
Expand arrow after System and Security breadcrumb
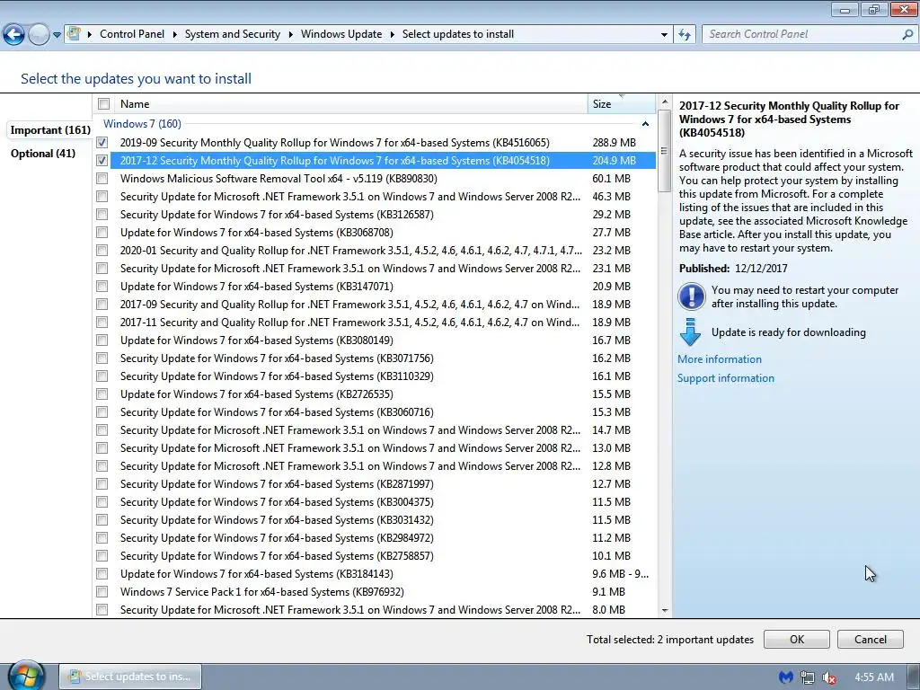290,35
